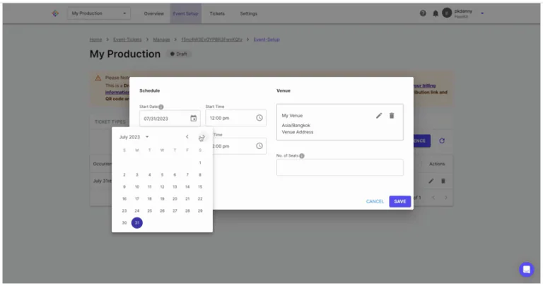Open the My Production dropdown selector
Image resolution: width=543 pixels, height=286 pixels.
tap(99, 13)
